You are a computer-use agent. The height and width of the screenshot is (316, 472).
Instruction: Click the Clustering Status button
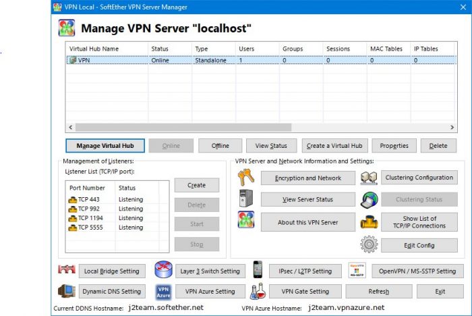click(419, 199)
